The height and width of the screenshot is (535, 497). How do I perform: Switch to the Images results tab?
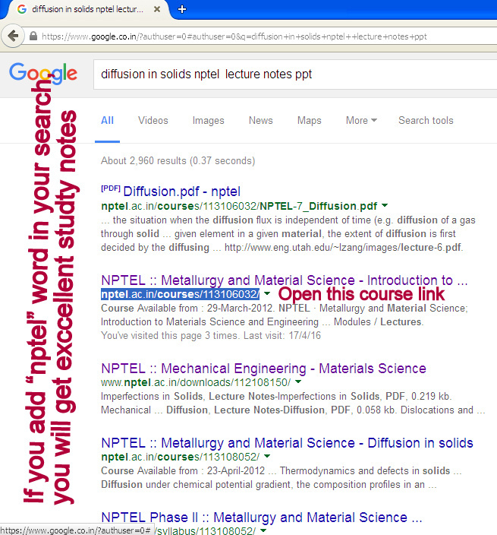click(x=208, y=120)
